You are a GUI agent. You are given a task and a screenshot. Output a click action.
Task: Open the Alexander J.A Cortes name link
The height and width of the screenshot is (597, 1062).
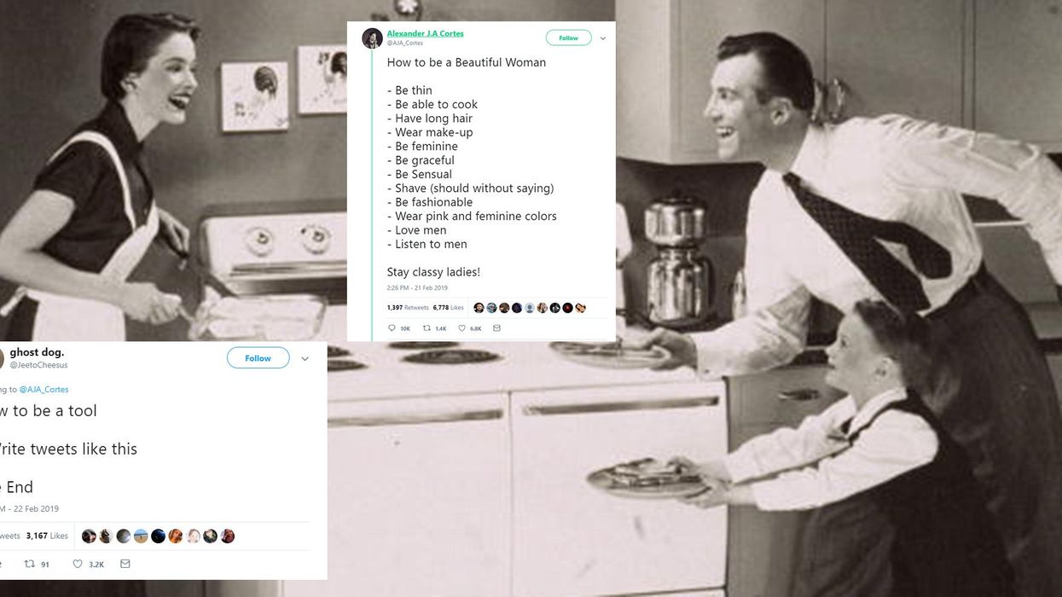(426, 33)
